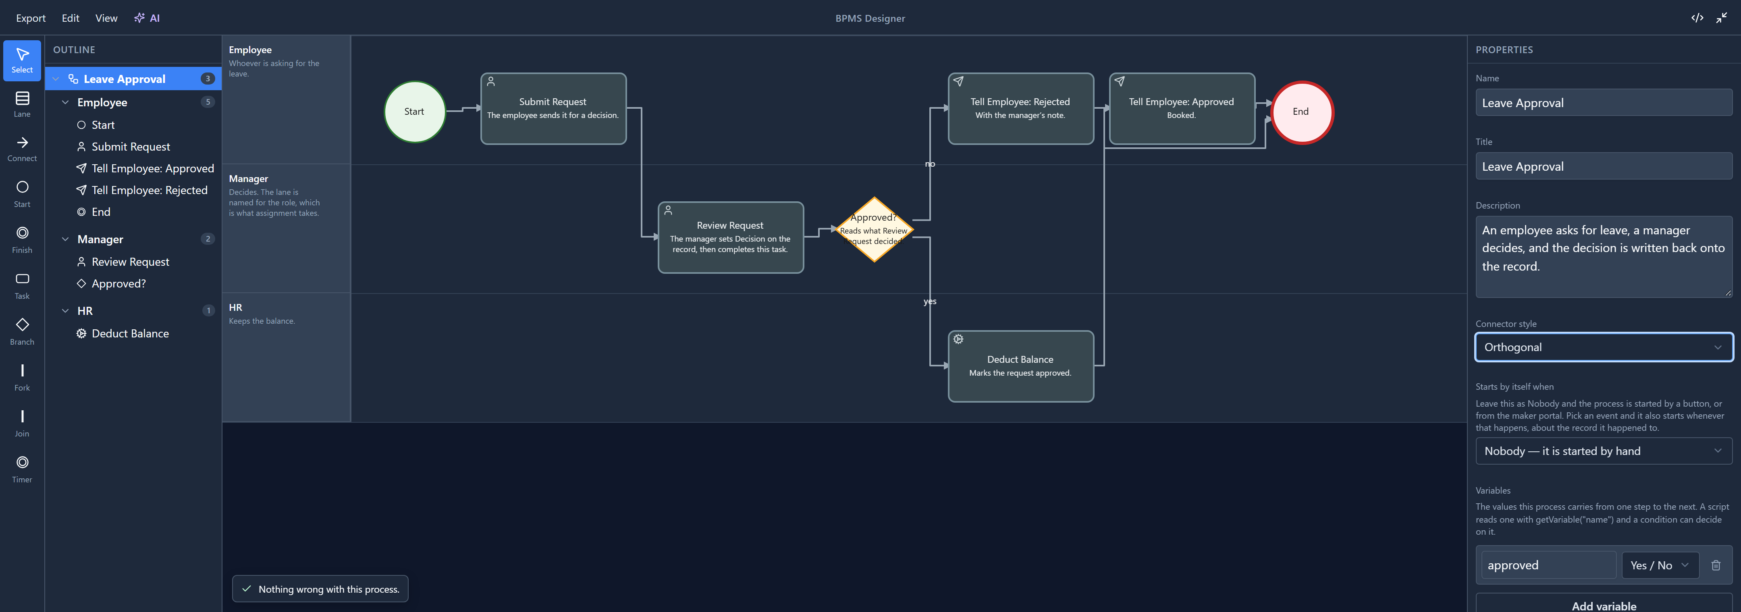Open the Edit menu
Image resolution: width=1741 pixels, height=612 pixels.
(x=70, y=18)
